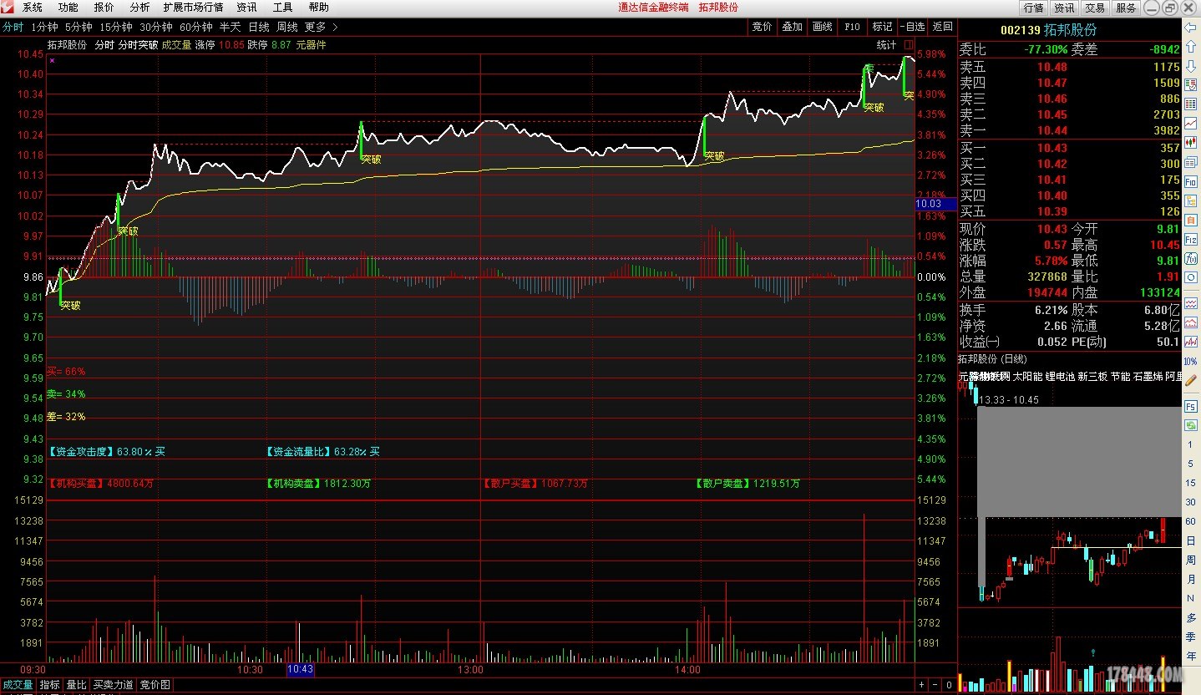Click the list-with-clock sidebar icon
The image size is (1201, 695).
coord(1191,84)
